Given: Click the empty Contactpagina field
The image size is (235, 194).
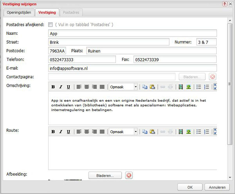Looking at the screenshot, I should coord(112,77).
